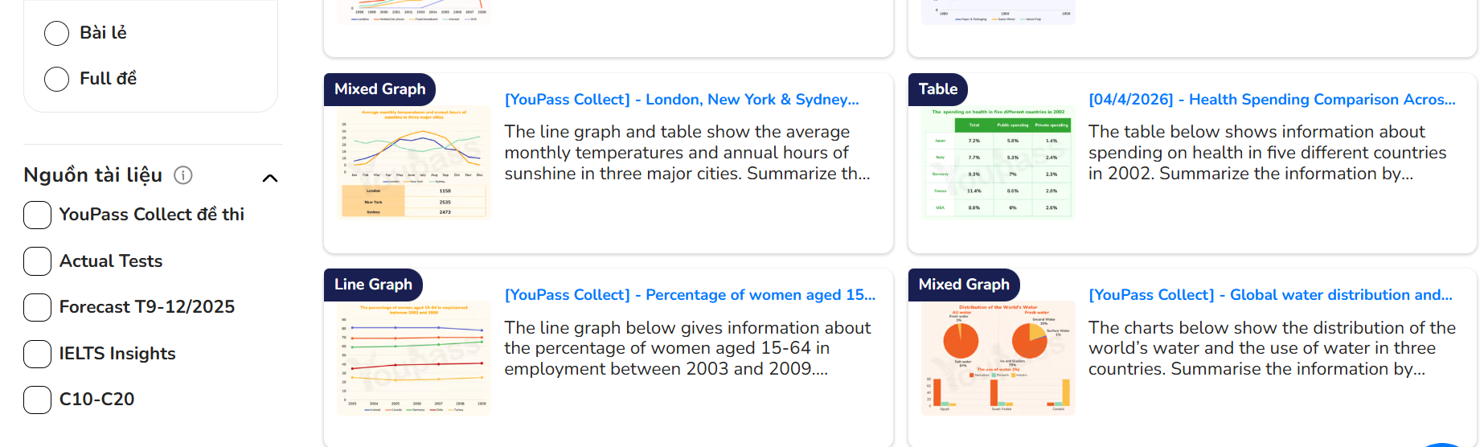Image resolution: width=1484 pixels, height=447 pixels.
Task: Open Percentage of women aged 15 link
Action: point(690,295)
